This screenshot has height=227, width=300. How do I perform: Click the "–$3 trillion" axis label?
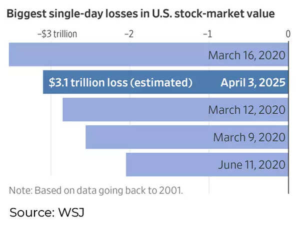pyautogui.click(x=57, y=33)
